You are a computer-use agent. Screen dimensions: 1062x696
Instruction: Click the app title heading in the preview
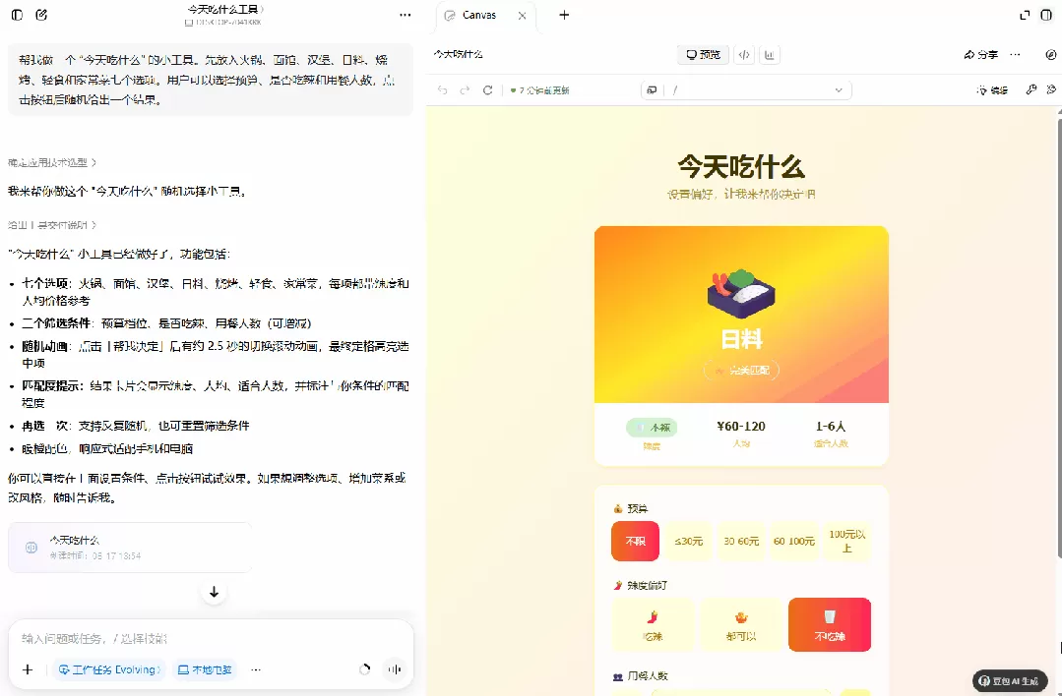tap(741, 166)
